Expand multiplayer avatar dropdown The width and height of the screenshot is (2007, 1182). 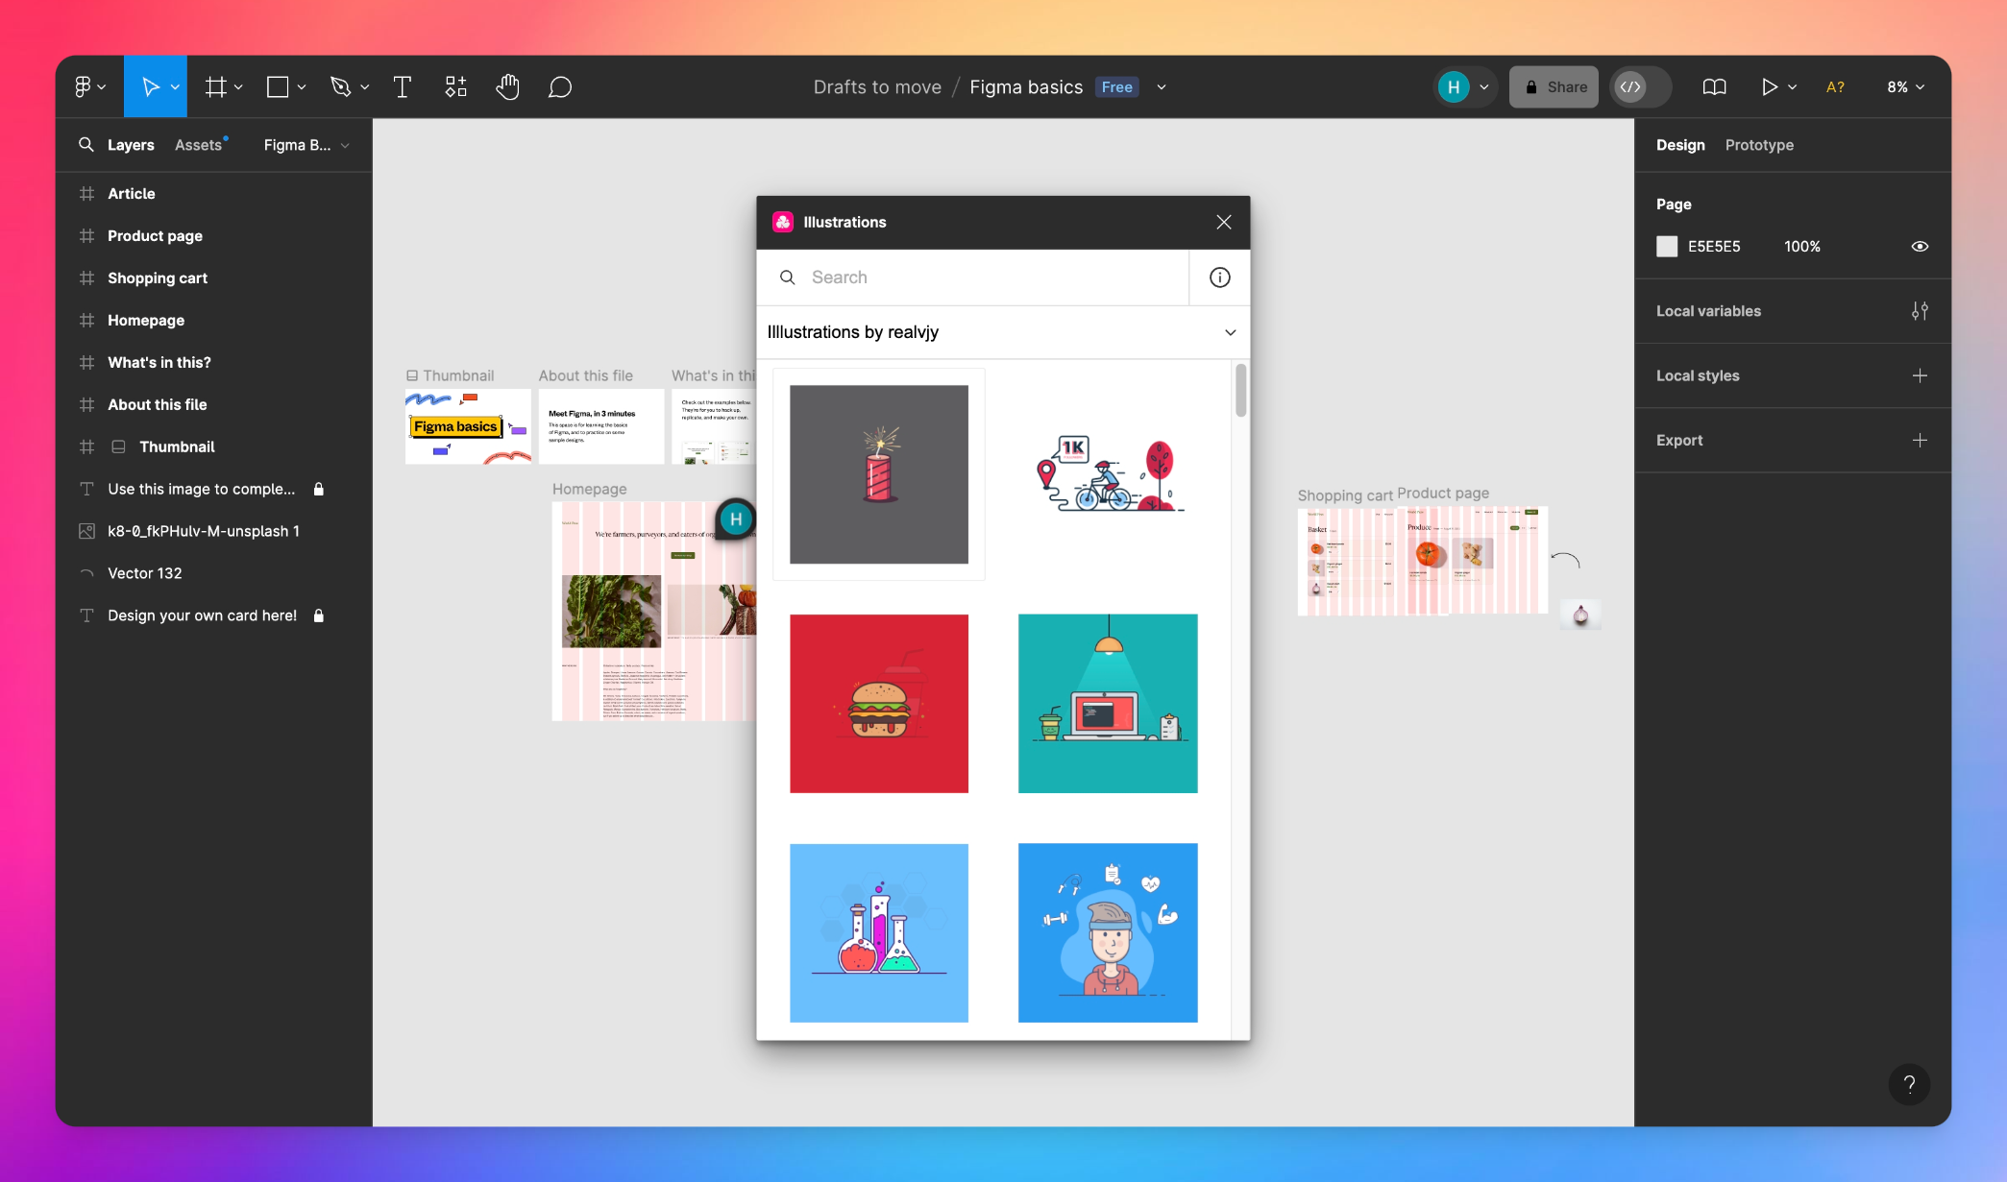point(1484,87)
